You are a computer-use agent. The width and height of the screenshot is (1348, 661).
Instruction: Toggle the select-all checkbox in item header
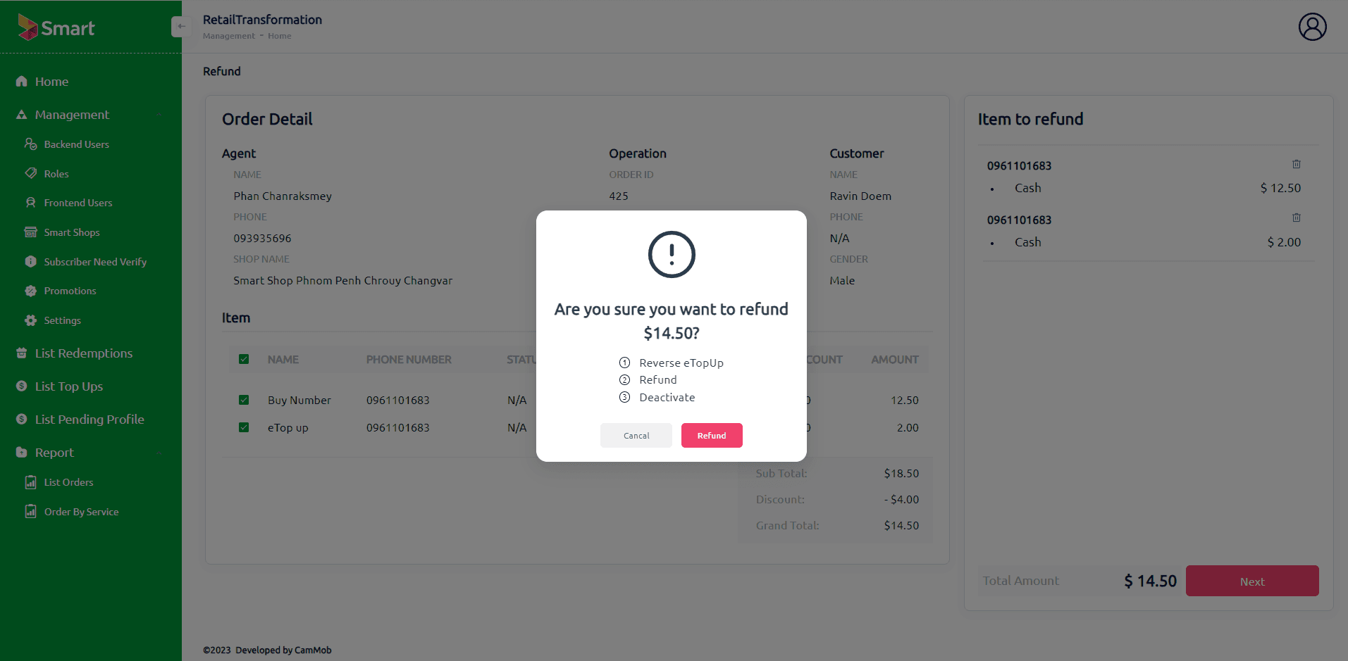tap(244, 359)
